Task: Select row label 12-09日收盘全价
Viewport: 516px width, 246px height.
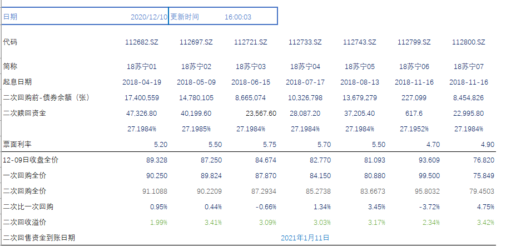Action: tap(31, 160)
